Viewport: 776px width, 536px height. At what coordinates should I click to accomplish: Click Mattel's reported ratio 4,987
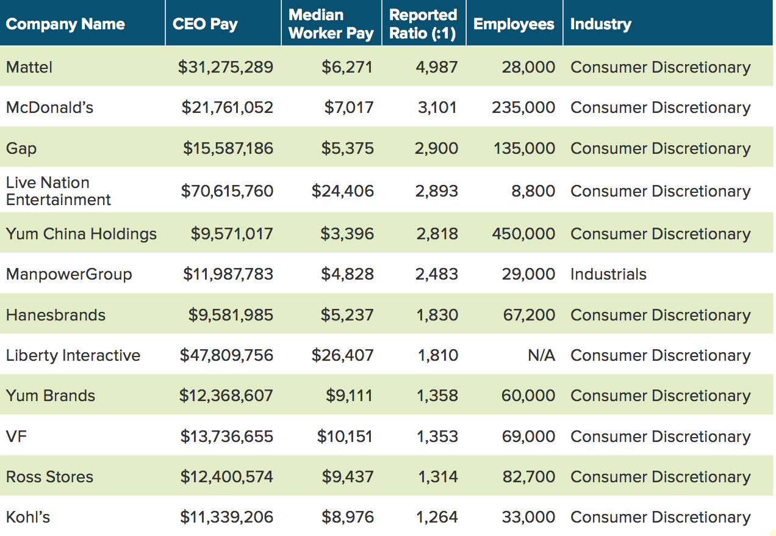436,67
